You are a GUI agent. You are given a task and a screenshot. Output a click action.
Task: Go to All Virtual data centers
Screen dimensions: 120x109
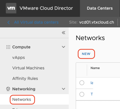coord(36,22)
